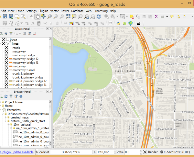
Task: Expand the created maps folder
Action: [x=5, y=117]
